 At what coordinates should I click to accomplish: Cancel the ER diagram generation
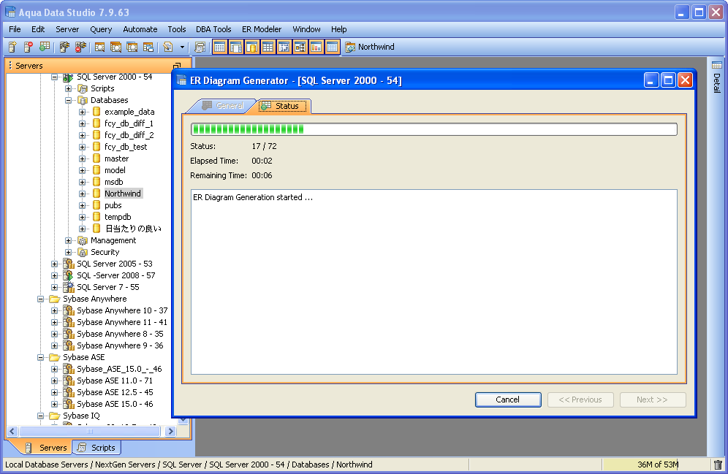point(508,400)
